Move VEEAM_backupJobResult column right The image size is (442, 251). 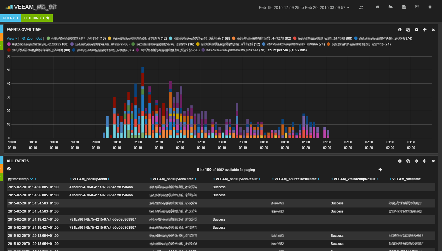click(x=260, y=179)
